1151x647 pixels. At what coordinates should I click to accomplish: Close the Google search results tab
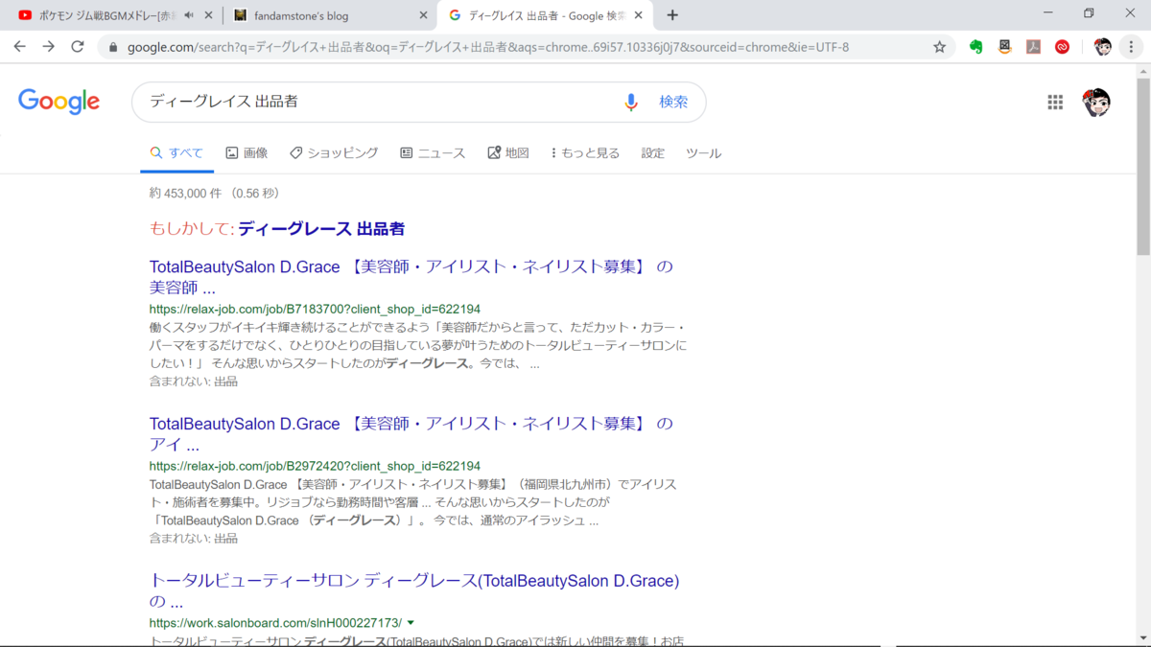tap(639, 15)
